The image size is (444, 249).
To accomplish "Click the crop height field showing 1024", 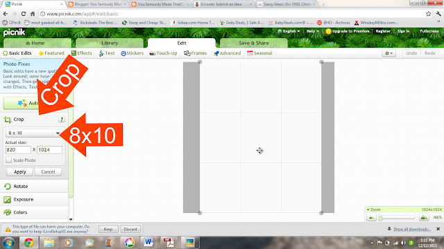I will click(x=49, y=149).
